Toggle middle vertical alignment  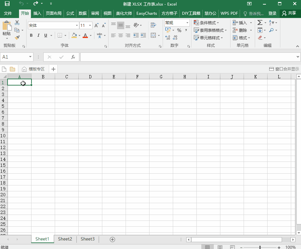tap(121, 25)
